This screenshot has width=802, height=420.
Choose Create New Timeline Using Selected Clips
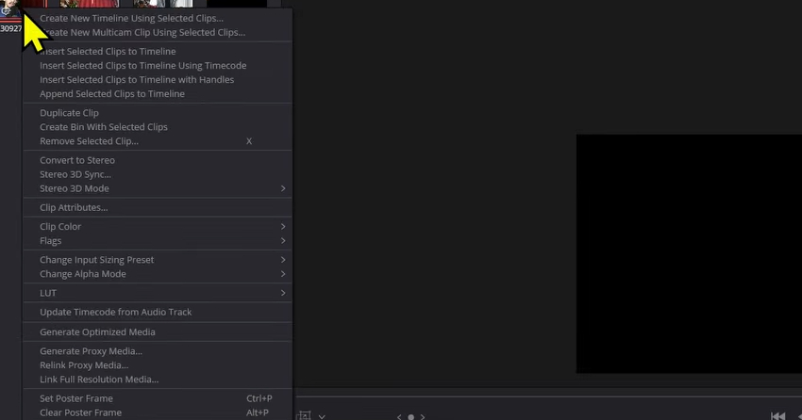(131, 19)
